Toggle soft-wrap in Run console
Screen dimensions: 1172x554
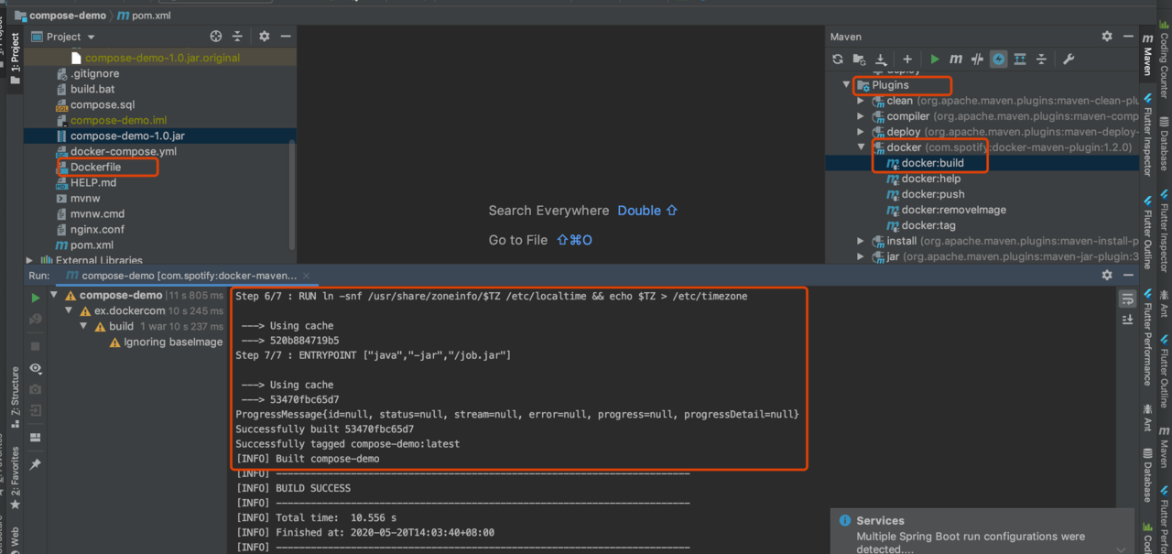point(1127,299)
